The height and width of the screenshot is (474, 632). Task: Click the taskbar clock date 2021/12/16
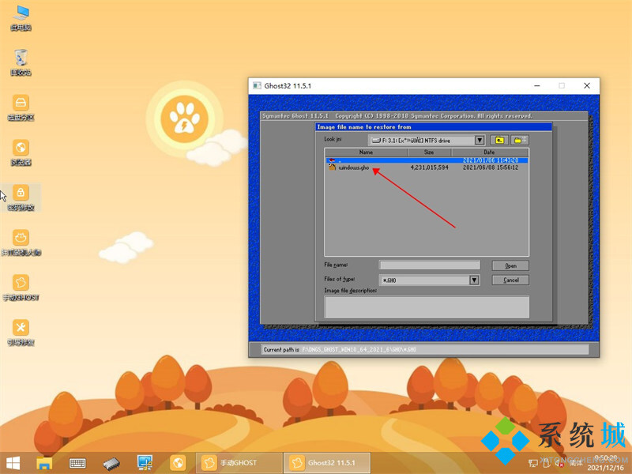coord(606,468)
